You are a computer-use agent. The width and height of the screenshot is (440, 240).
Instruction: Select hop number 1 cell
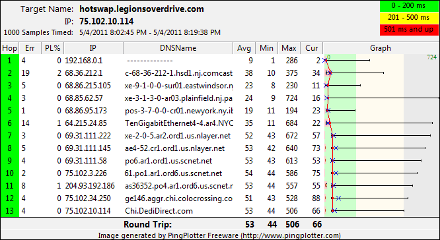(x=9, y=61)
